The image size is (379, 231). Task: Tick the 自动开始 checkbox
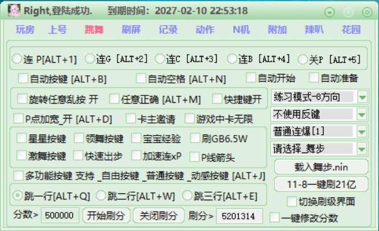tap(251, 78)
